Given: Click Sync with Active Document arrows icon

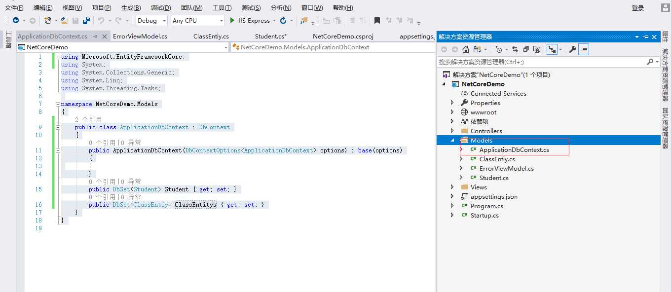Looking at the screenshot, I should [515, 49].
